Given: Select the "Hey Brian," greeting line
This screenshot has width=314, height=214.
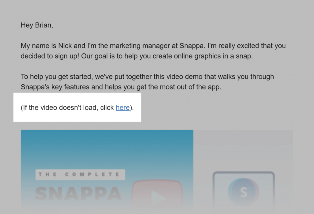Looking at the screenshot, I should pyautogui.click(x=37, y=25).
